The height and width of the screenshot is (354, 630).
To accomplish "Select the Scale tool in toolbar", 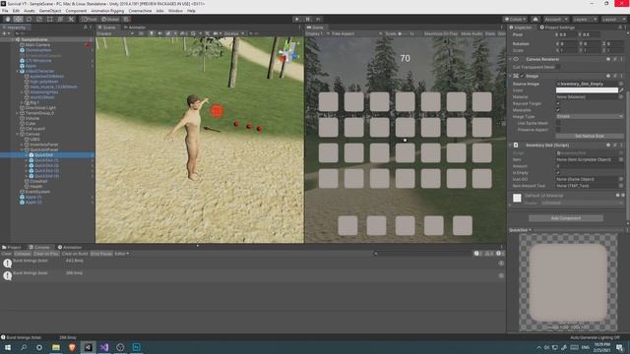I will (x=39, y=19).
